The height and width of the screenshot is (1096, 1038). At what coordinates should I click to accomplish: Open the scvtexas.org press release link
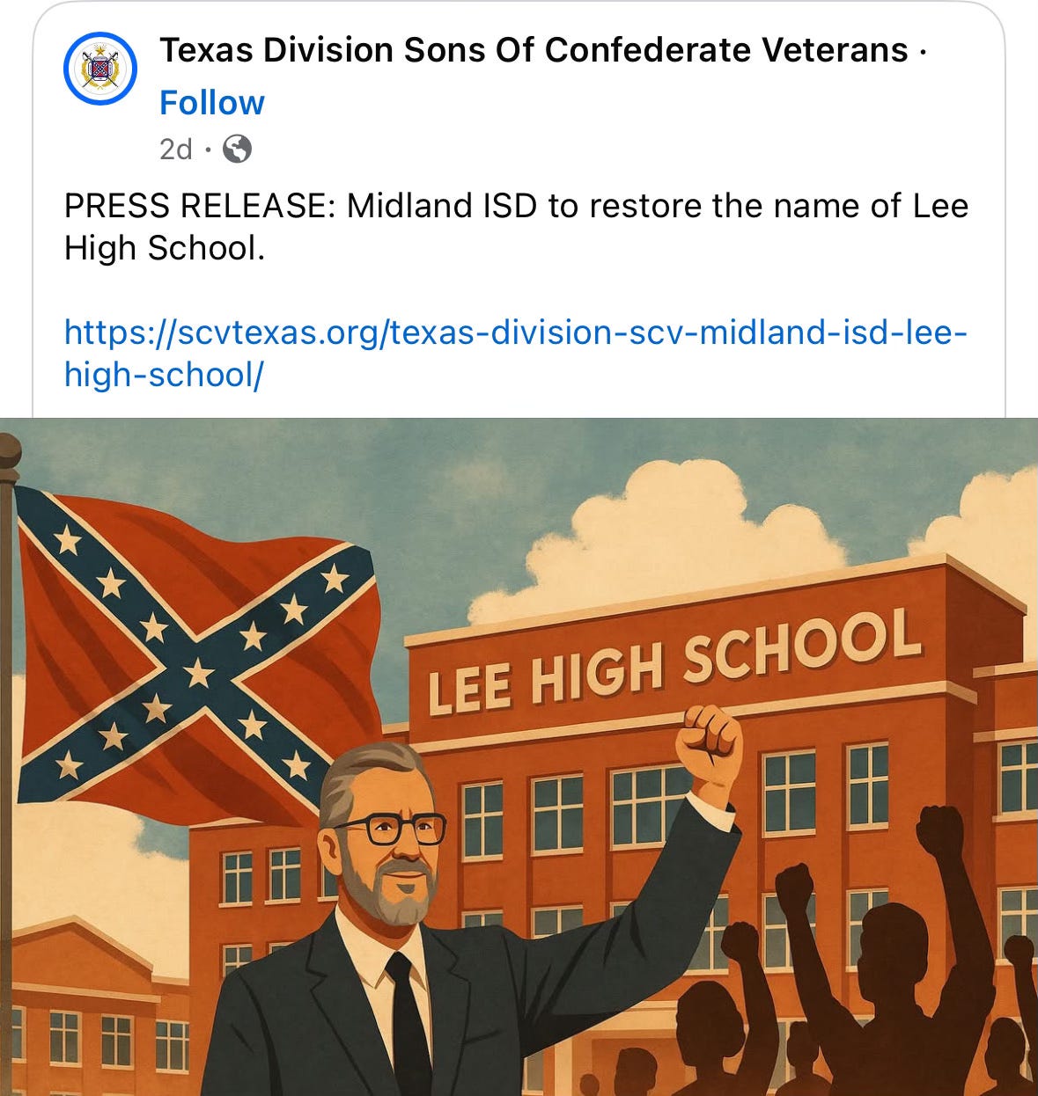516,354
